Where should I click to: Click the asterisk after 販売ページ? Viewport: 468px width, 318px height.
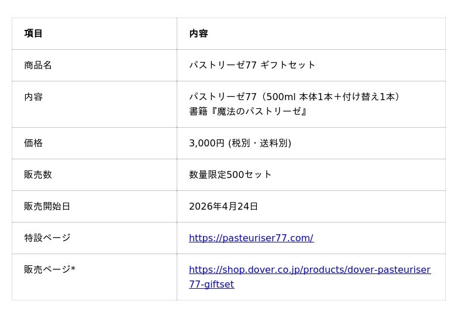pyautogui.click(x=73, y=269)
